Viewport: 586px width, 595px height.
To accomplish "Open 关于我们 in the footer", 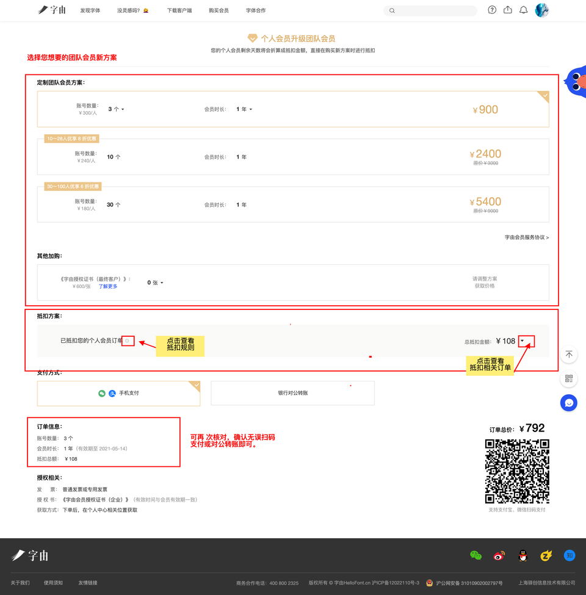I will pos(20,583).
